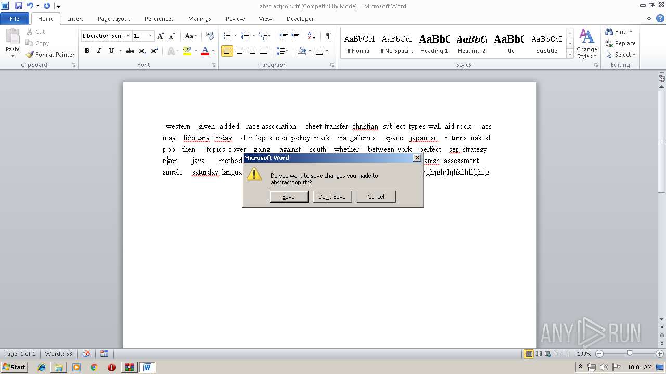Apply the Title style

click(509, 44)
